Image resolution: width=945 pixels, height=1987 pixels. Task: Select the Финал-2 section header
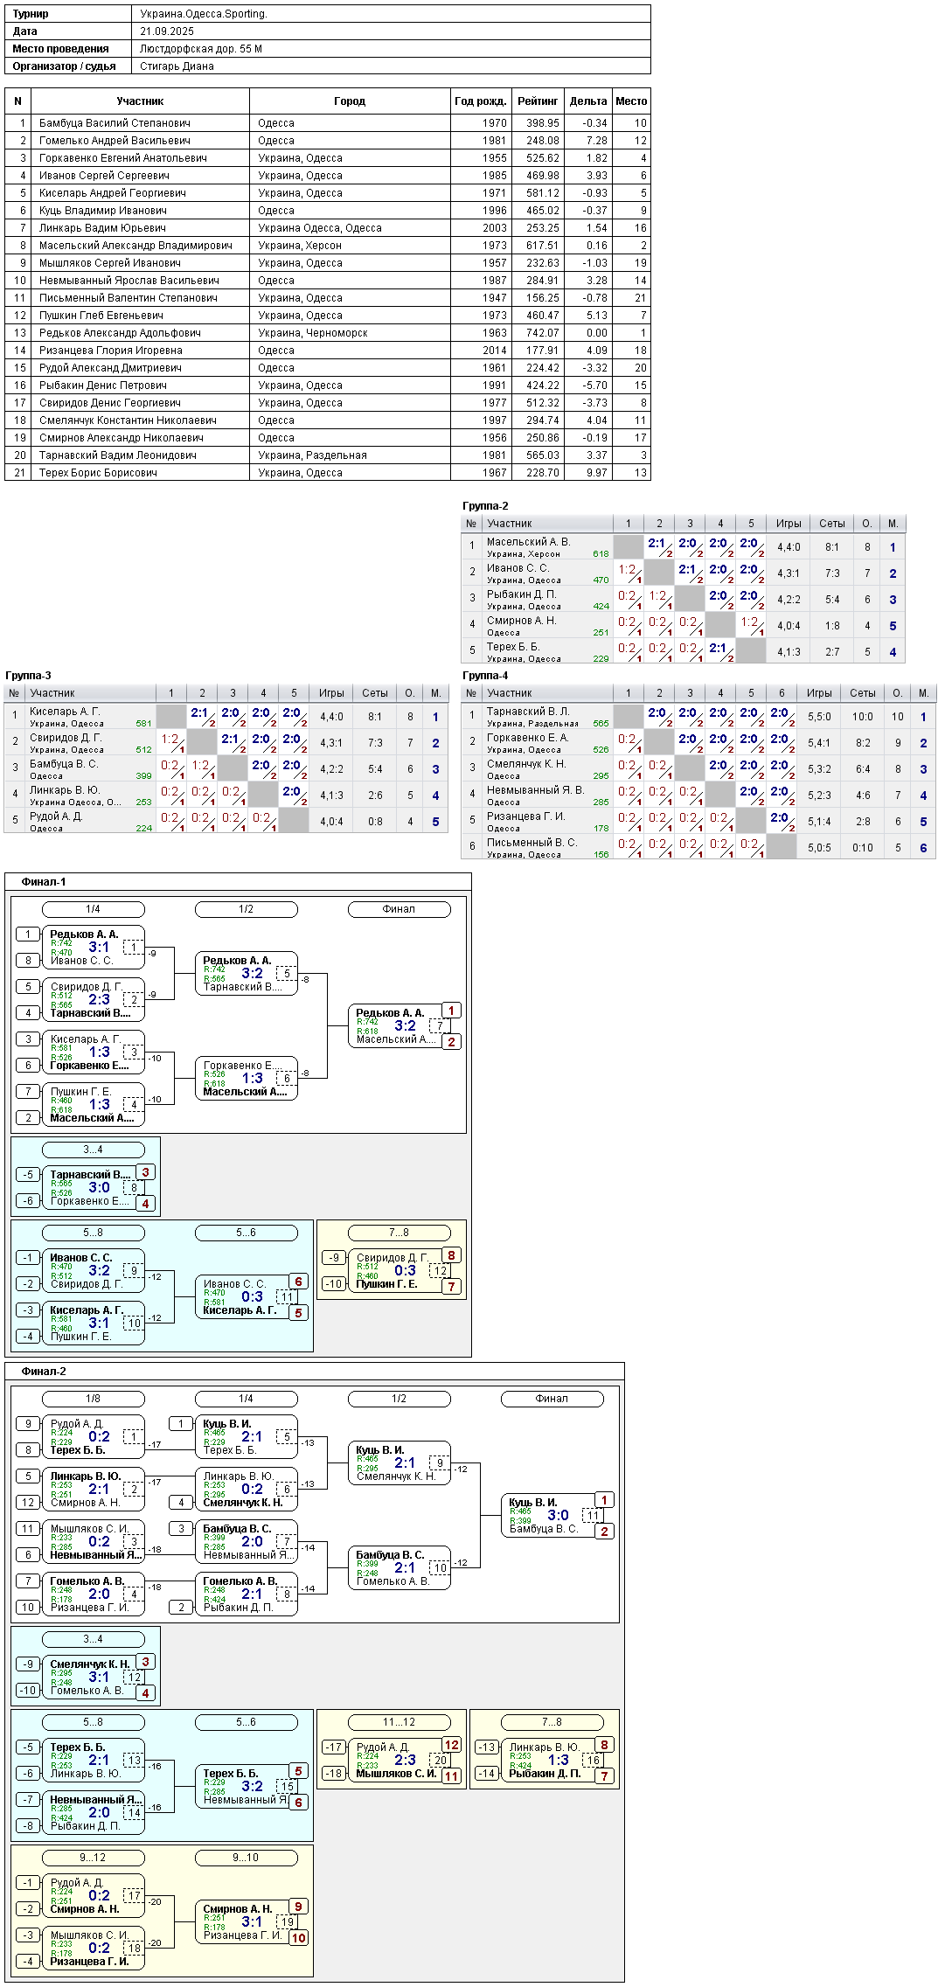click(44, 1372)
